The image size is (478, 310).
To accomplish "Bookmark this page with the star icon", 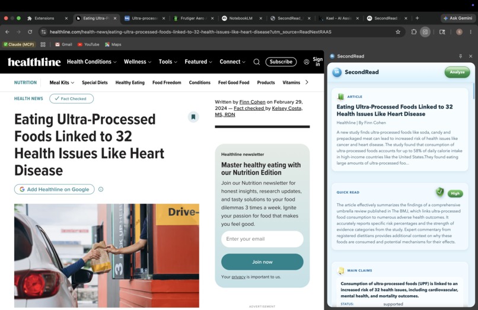I will tap(398, 31).
